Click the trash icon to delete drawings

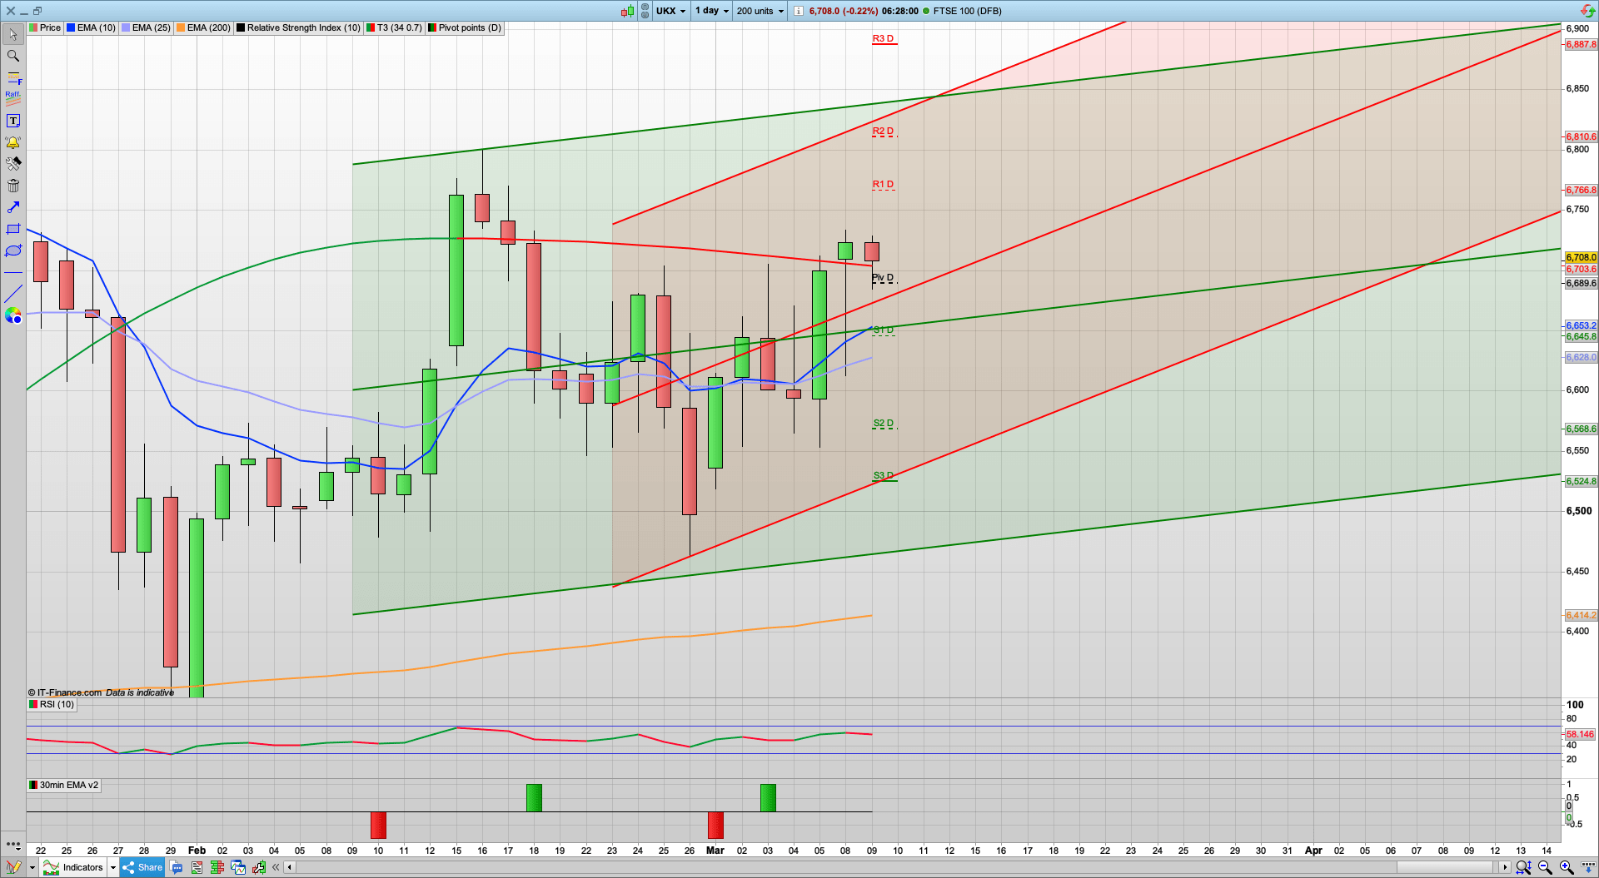[13, 186]
